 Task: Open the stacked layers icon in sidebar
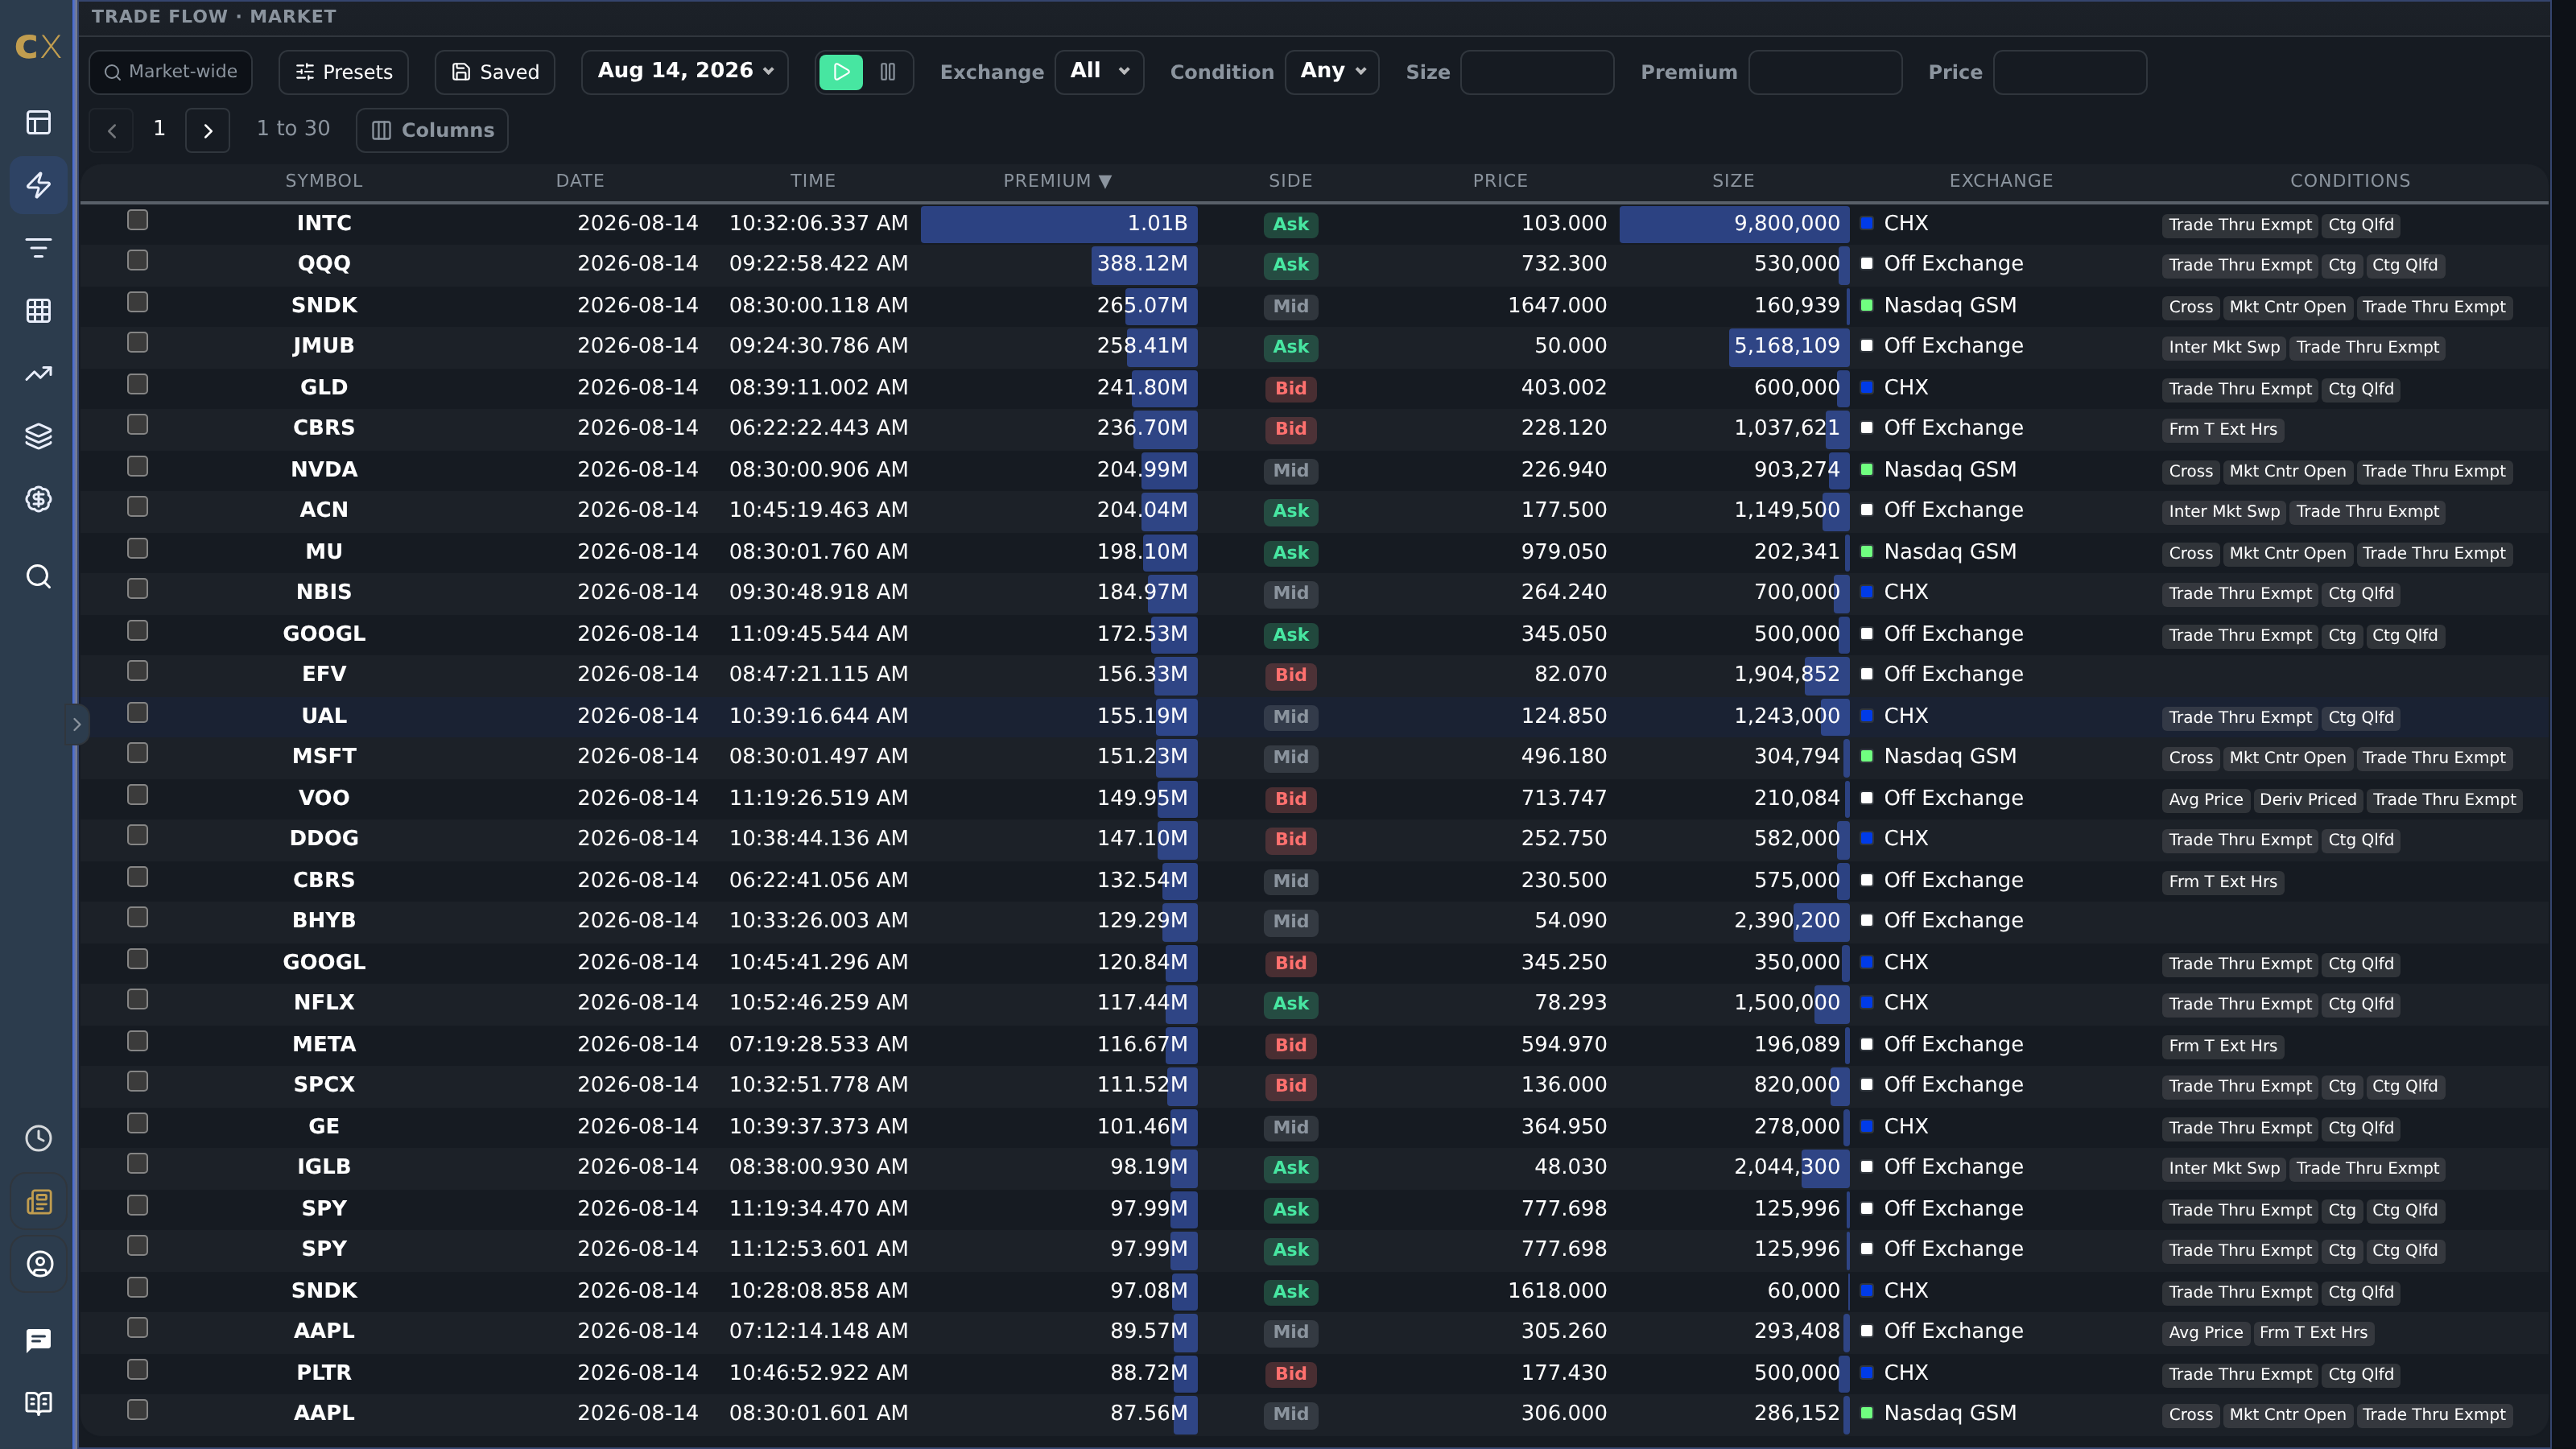pyautogui.click(x=38, y=436)
